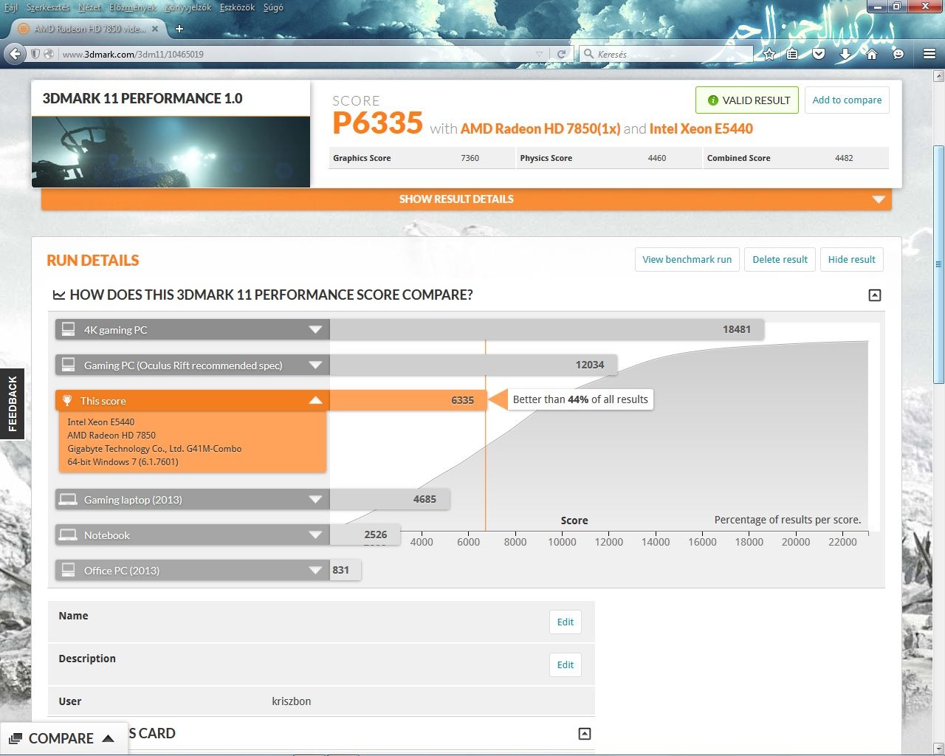
Task: Click the trophy icon on This score
Action: tap(67, 400)
